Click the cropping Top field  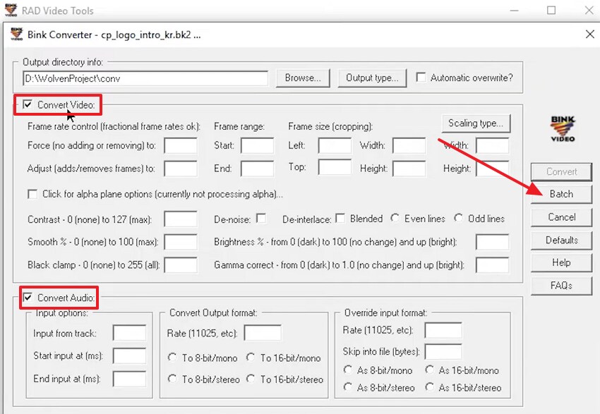coord(335,167)
